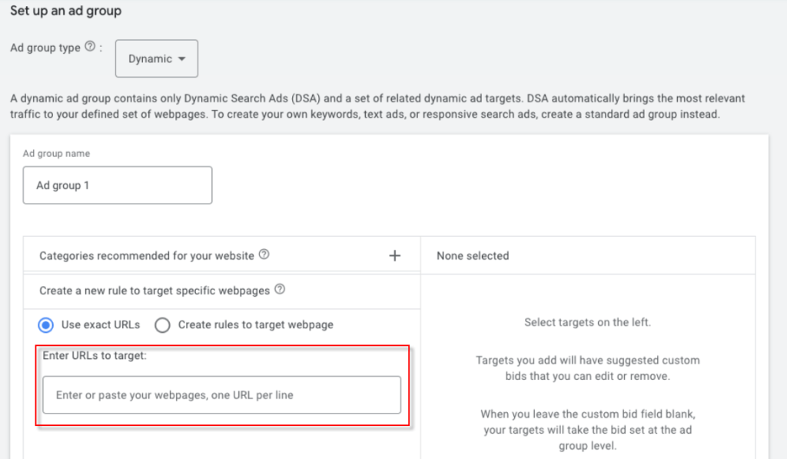The image size is (787, 459).
Task: Show help for Categories recommended for your website
Action: pyautogui.click(x=264, y=255)
